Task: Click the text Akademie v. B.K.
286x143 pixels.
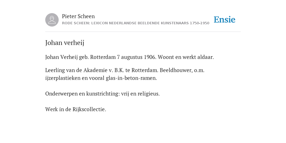Action: (x=104, y=70)
